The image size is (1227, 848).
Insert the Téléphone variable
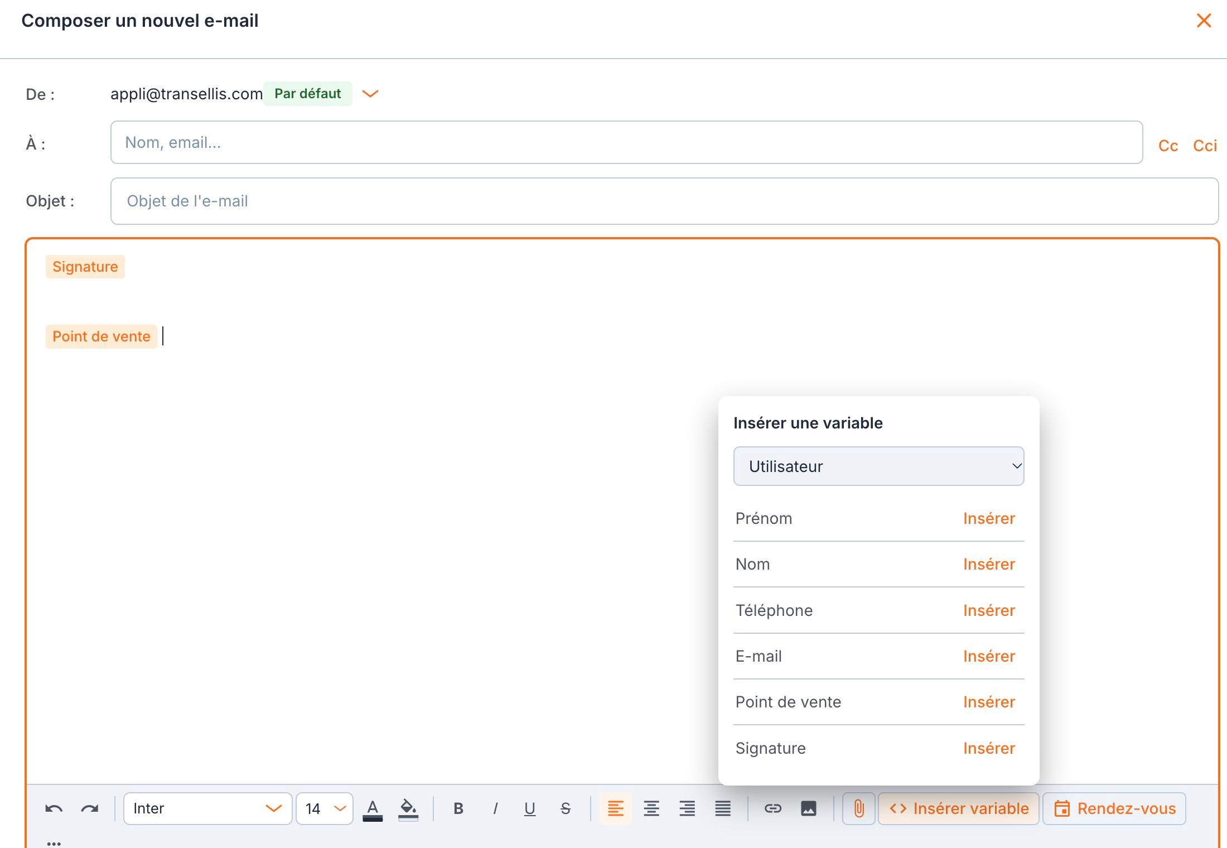pyautogui.click(x=989, y=610)
